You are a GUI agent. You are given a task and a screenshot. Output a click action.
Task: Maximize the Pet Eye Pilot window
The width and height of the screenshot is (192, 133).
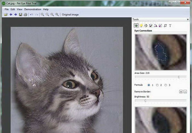[x=177, y=2]
